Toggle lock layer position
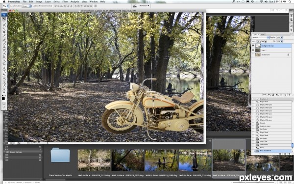This screenshot has height=184, width=294. pyautogui.click(x=263, y=42)
